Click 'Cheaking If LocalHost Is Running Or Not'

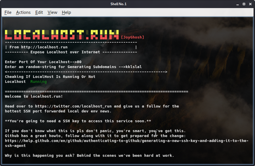click(50, 77)
